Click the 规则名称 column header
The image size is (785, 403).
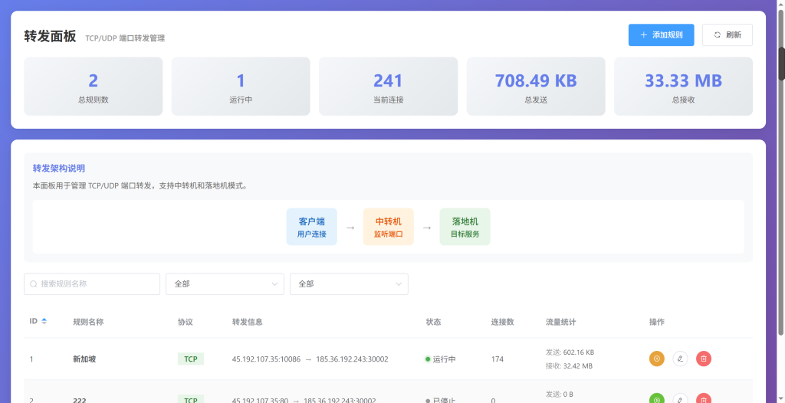(x=88, y=322)
